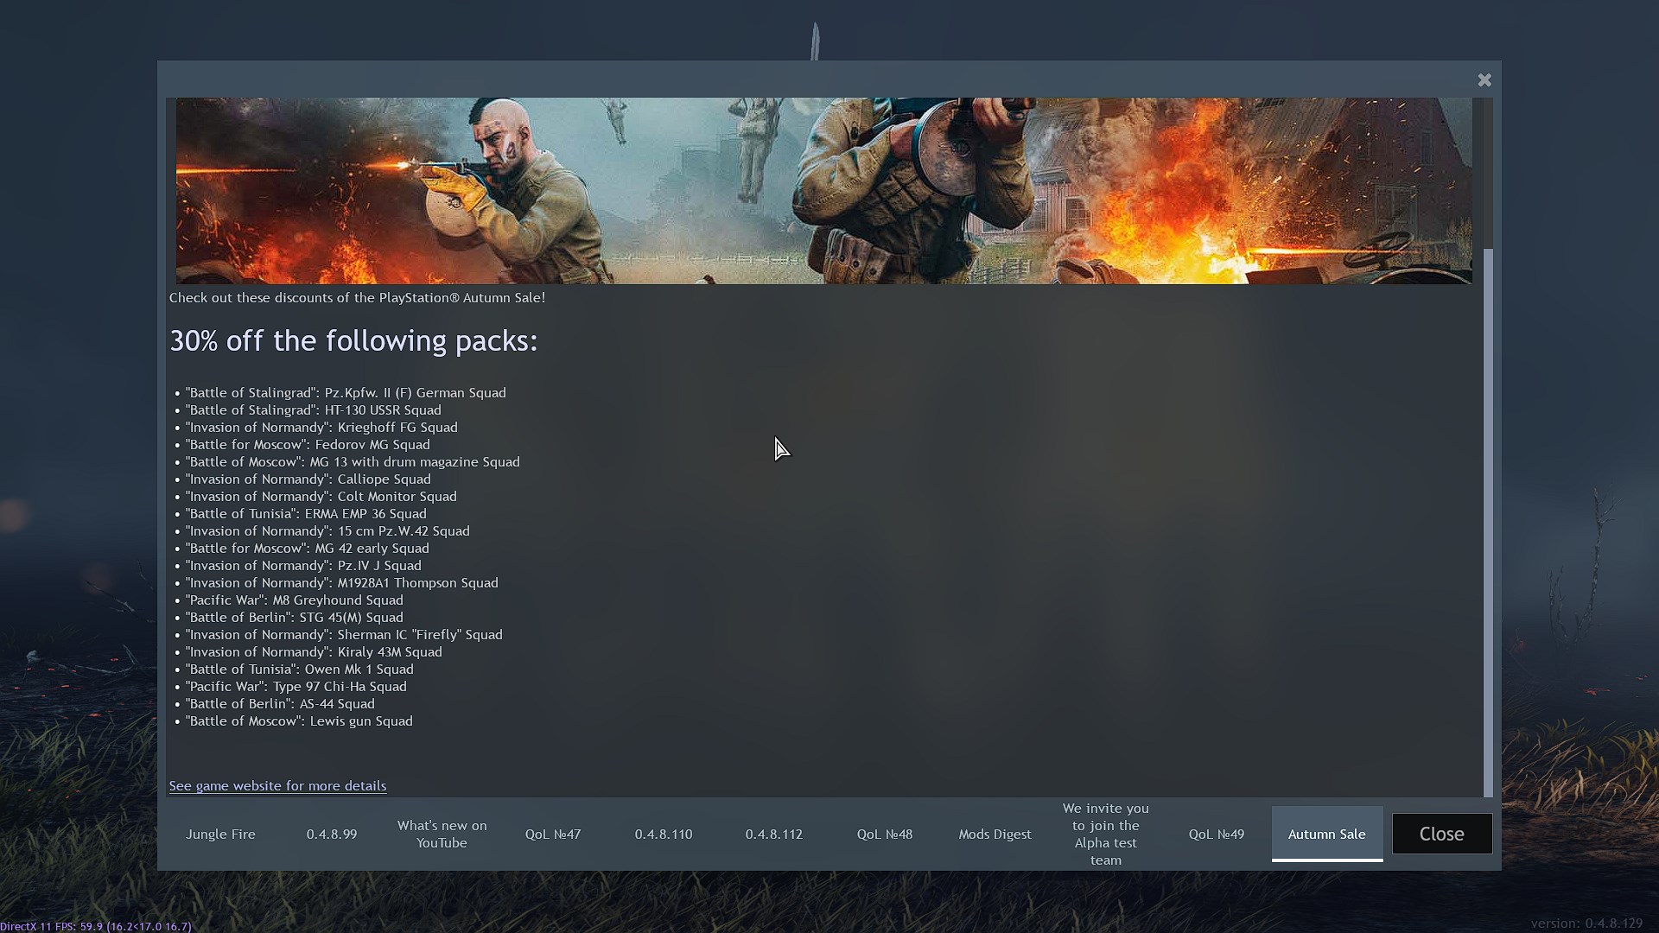Open the Jungle Fire news tab
Viewport: 1659px width, 933px height.
pos(220,834)
